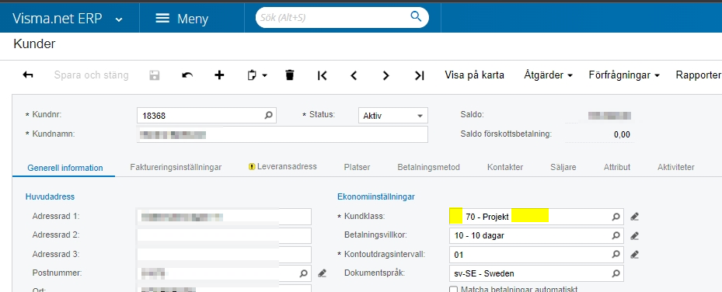Go to first record icon
This screenshot has width=722, height=292.
click(x=323, y=75)
